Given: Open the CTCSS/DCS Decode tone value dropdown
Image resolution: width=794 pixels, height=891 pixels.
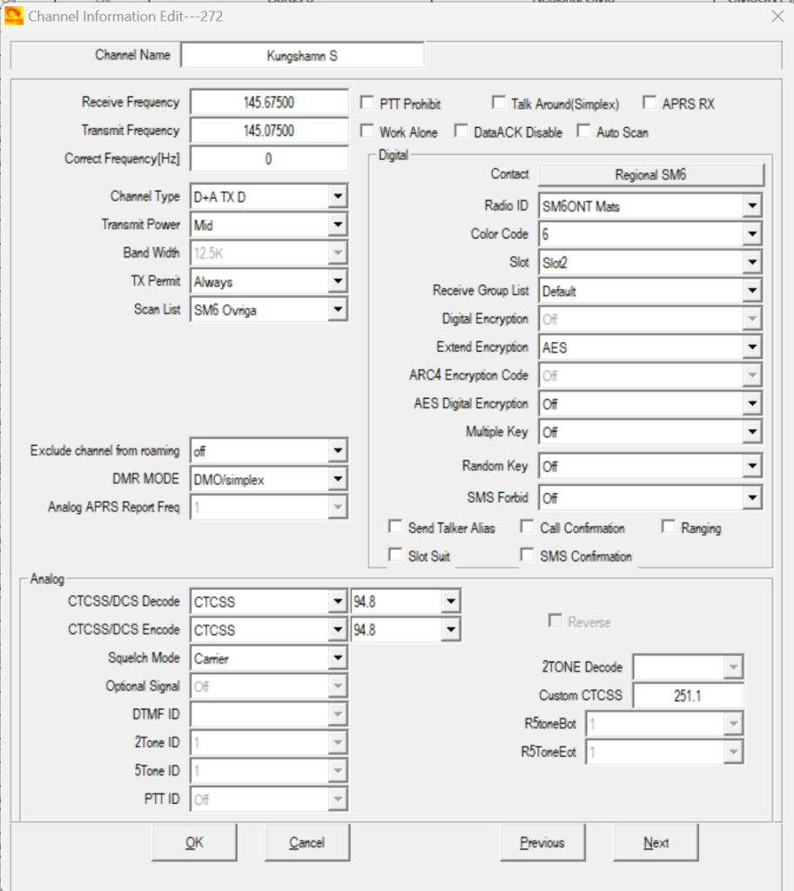Looking at the screenshot, I should [449, 602].
